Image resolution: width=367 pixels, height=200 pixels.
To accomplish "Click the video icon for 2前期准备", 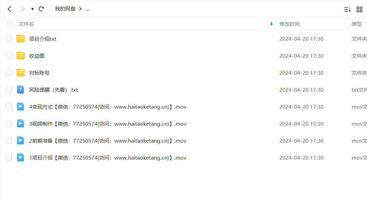I will point(20,141).
